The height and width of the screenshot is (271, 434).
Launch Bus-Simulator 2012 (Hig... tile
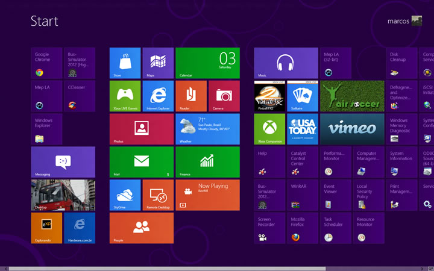pos(80,63)
